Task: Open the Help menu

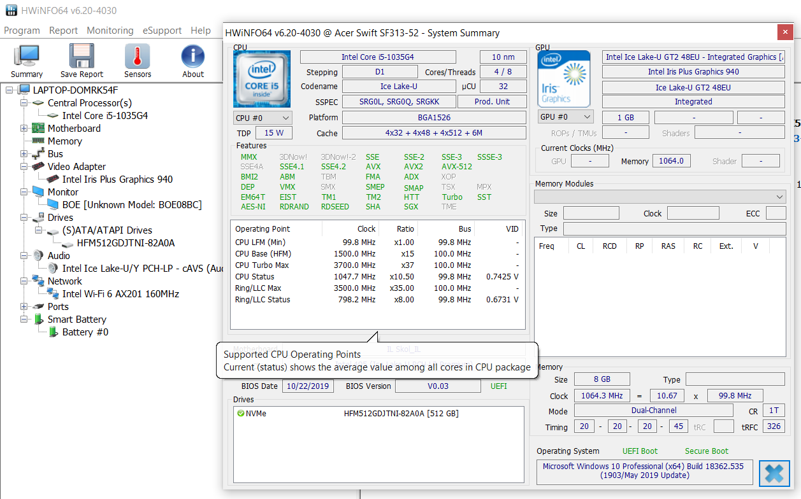Action: coord(200,30)
